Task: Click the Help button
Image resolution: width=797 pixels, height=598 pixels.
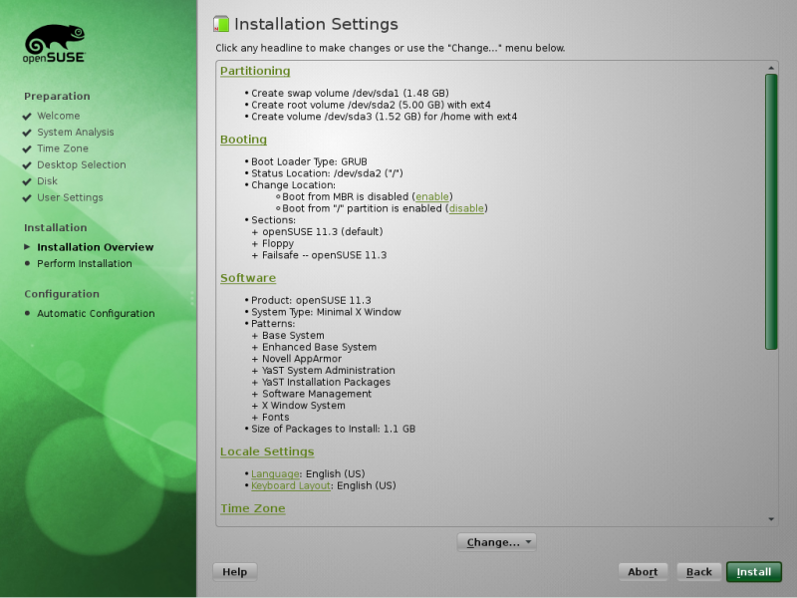Action: pyautogui.click(x=235, y=572)
